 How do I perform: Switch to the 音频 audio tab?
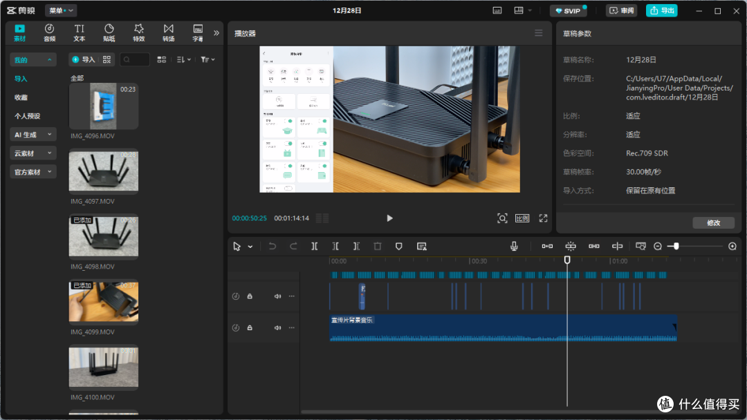click(50, 33)
